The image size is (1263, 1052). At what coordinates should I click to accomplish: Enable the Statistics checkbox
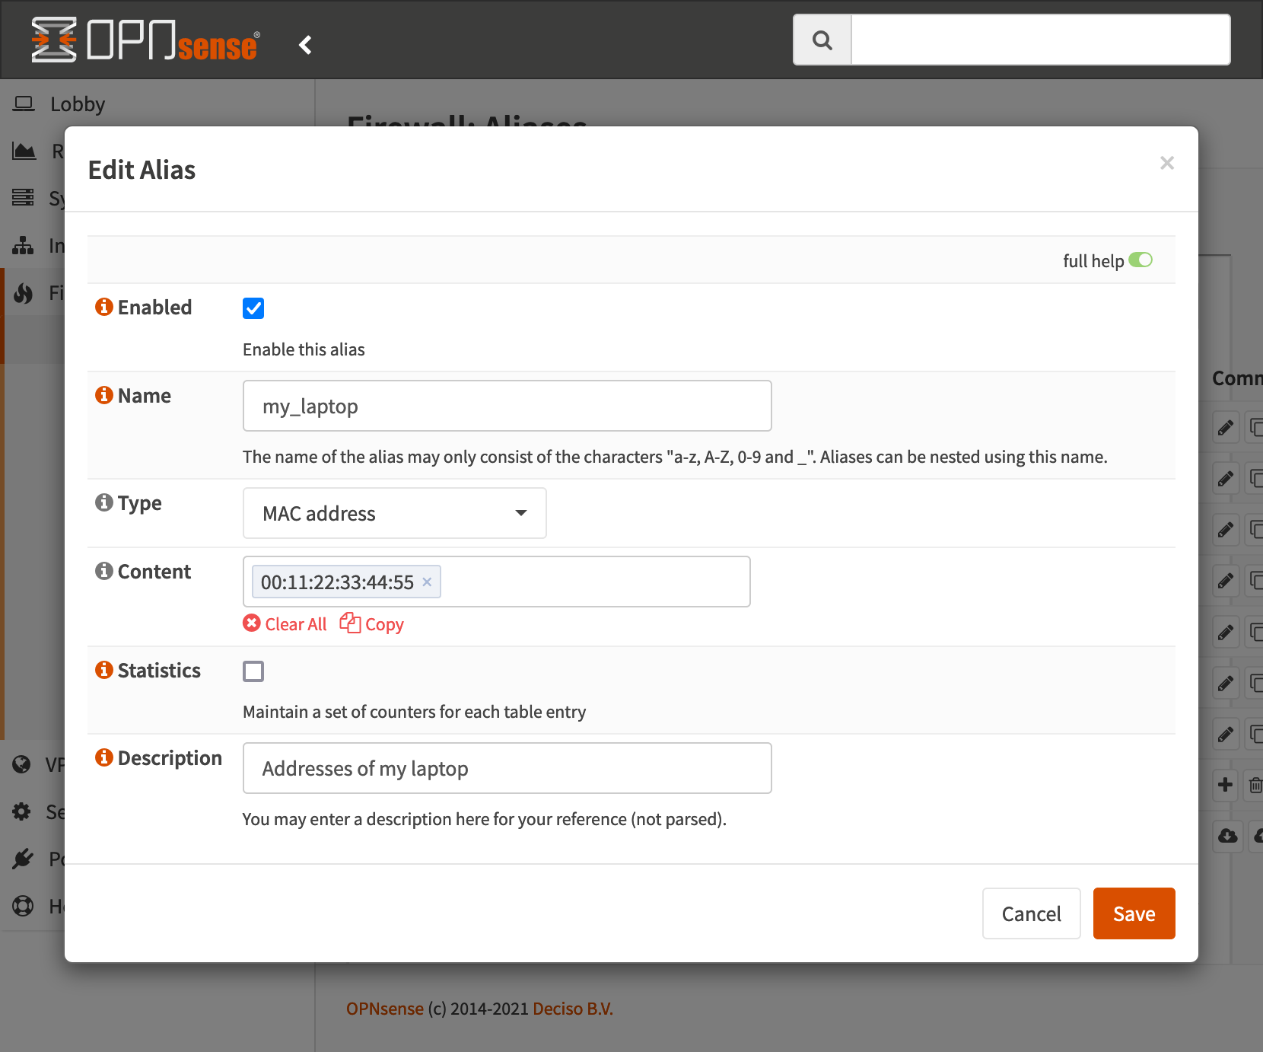tap(253, 671)
